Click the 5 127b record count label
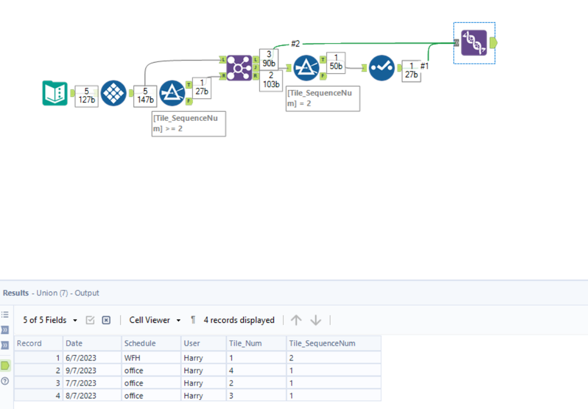This screenshot has height=409, width=588. point(87,96)
